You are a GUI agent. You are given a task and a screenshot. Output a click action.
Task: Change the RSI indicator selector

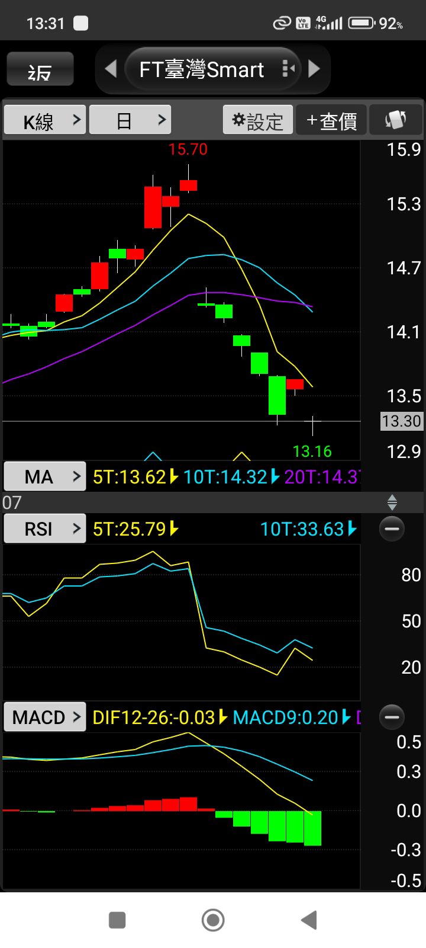coord(46,529)
